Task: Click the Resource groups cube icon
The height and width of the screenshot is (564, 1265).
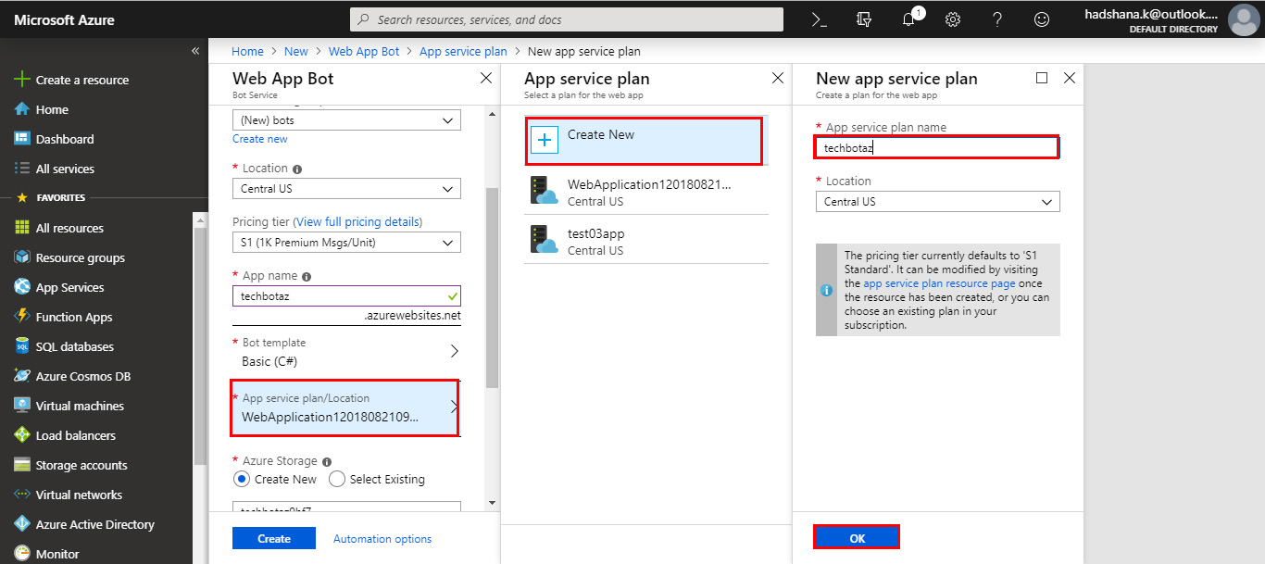Action: [22, 257]
